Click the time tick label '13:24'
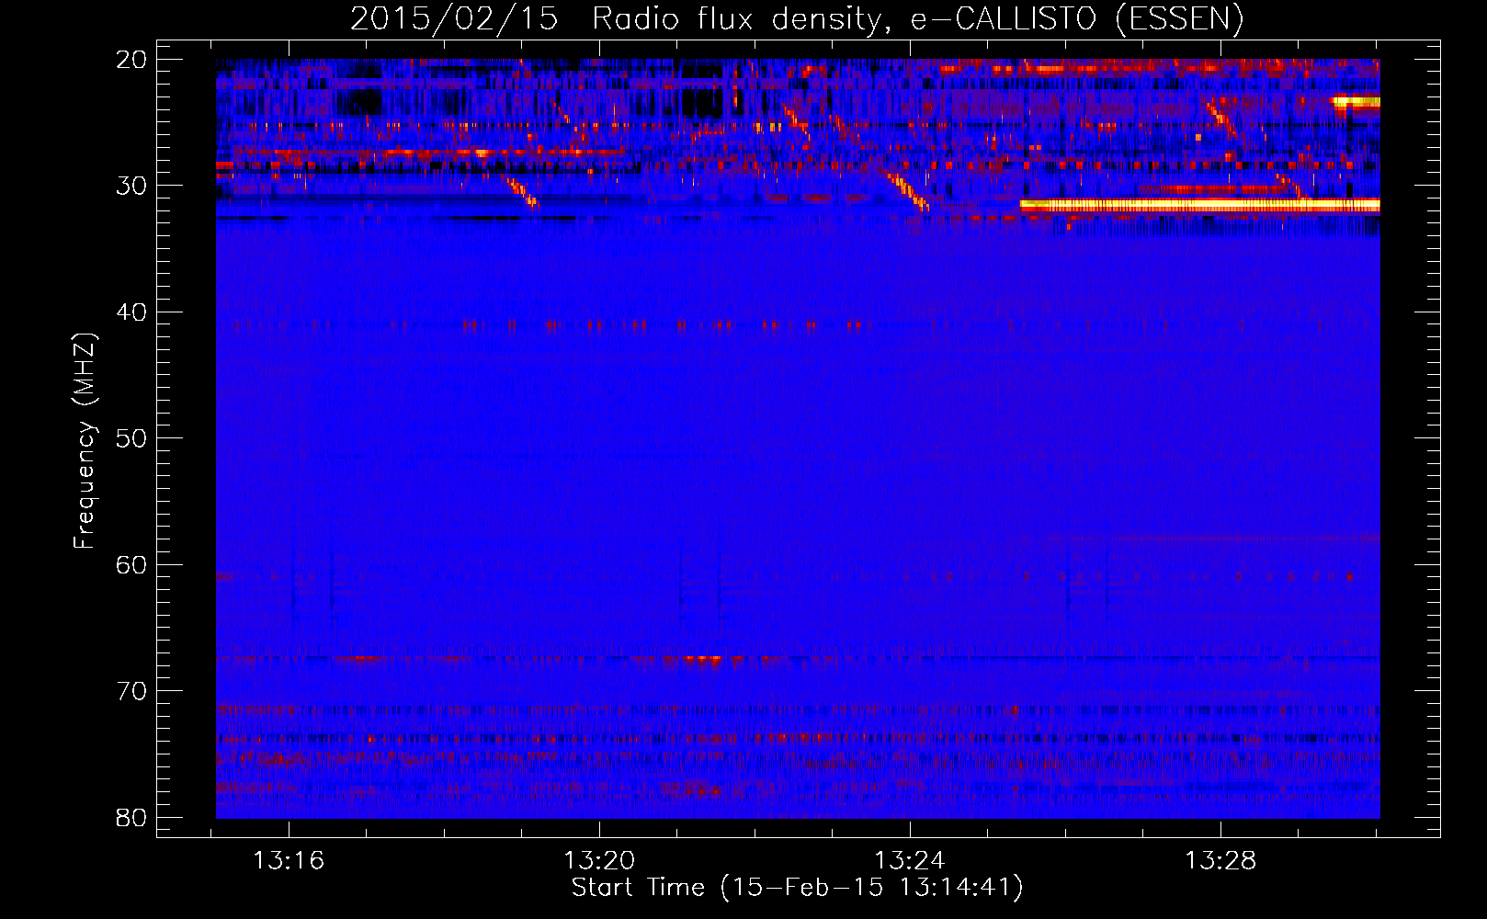This screenshot has height=919, width=1487. (910, 861)
